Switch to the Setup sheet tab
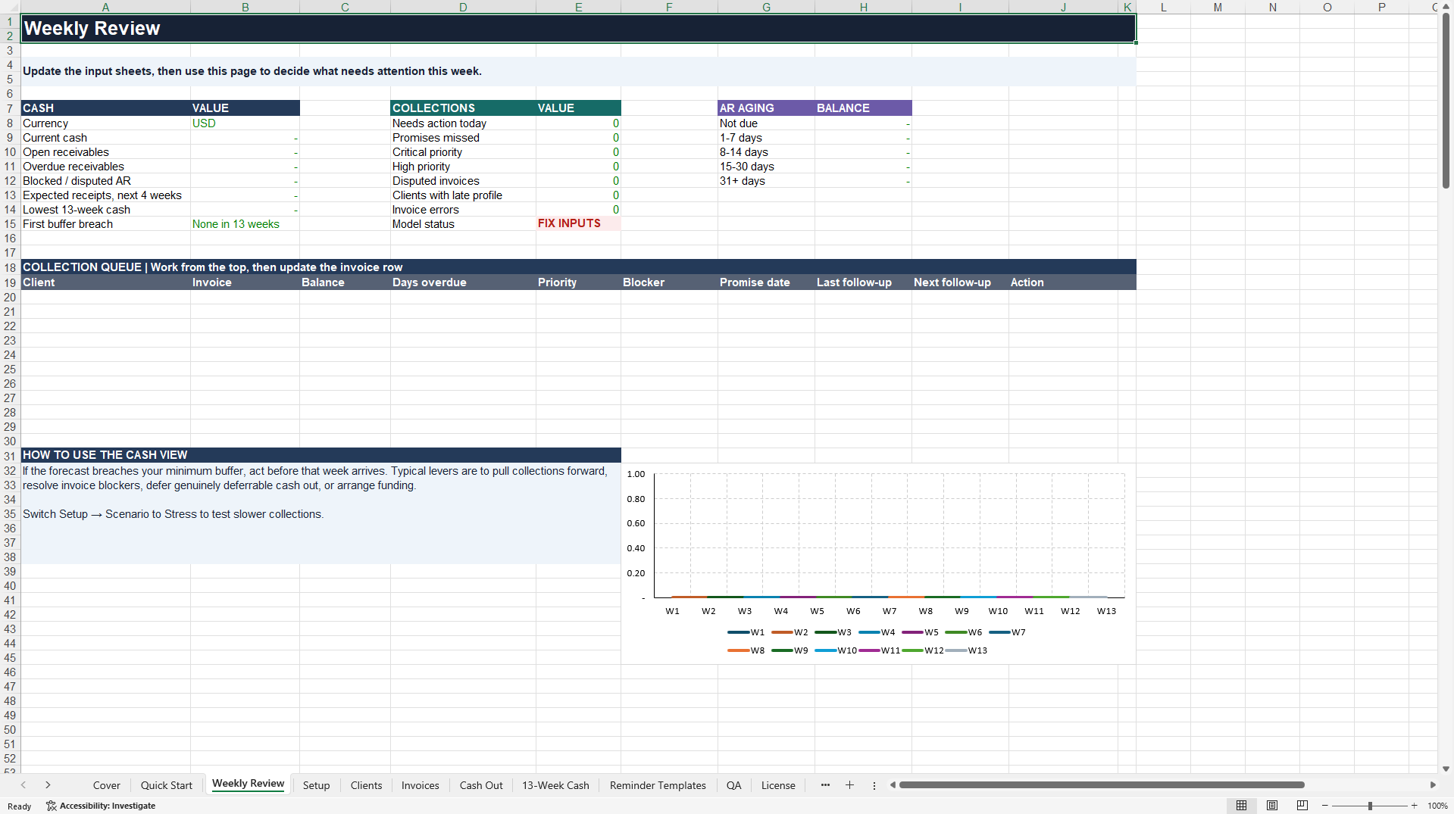The image size is (1454, 814). click(x=316, y=785)
